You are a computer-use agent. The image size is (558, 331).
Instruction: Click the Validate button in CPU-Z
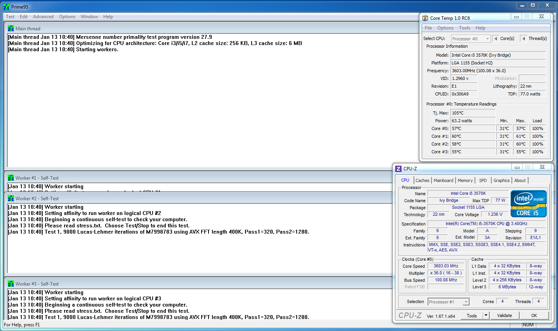coord(504,315)
